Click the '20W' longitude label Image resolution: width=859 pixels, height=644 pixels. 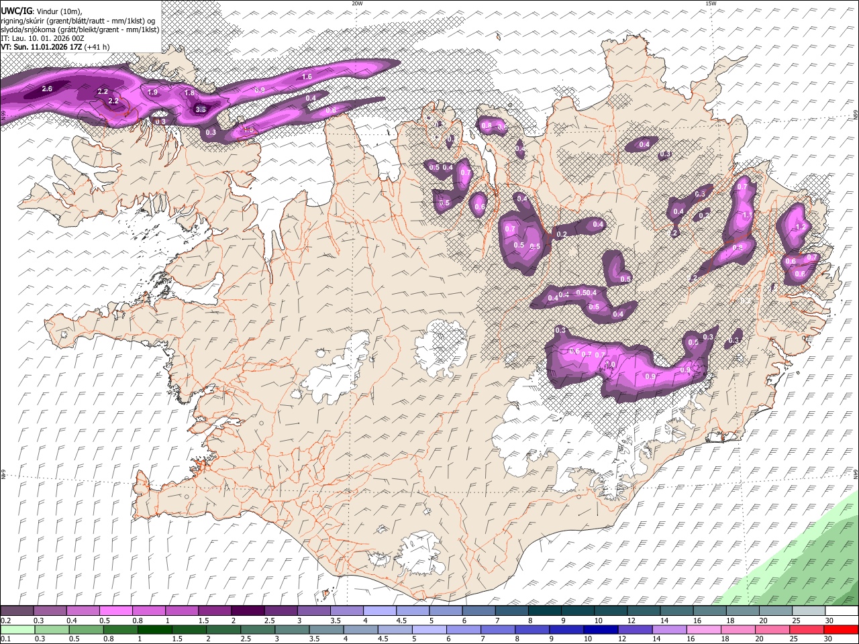(358, 3)
